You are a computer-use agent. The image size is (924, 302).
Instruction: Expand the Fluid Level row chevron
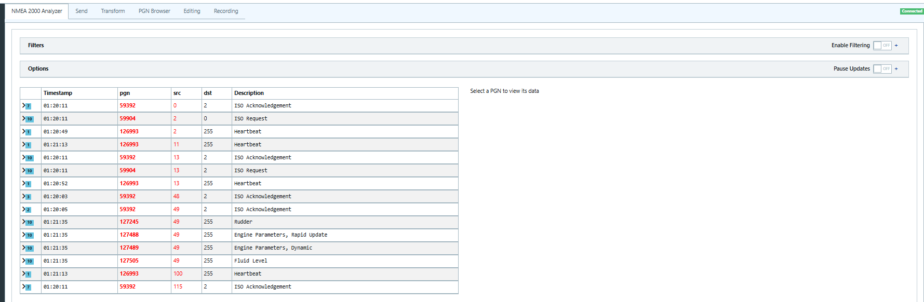23,260
